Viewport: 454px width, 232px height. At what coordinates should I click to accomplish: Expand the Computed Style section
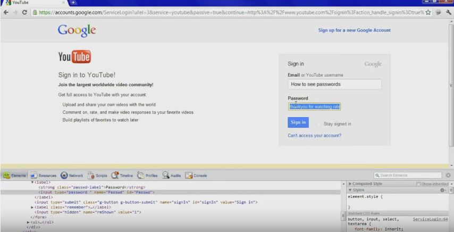point(350,184)
